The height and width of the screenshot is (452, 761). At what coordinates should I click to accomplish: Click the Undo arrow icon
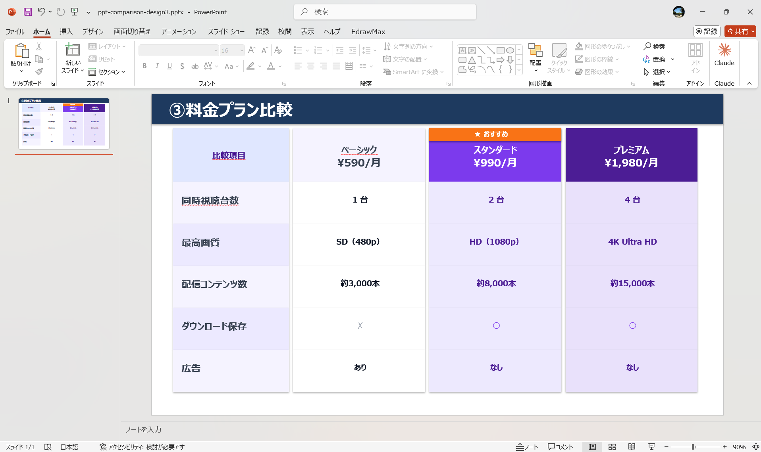point(41,12)
